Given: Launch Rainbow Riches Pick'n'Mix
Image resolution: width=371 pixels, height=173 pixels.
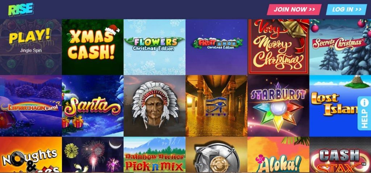Looking at the screenshot, I should click(x=154, y=155).
